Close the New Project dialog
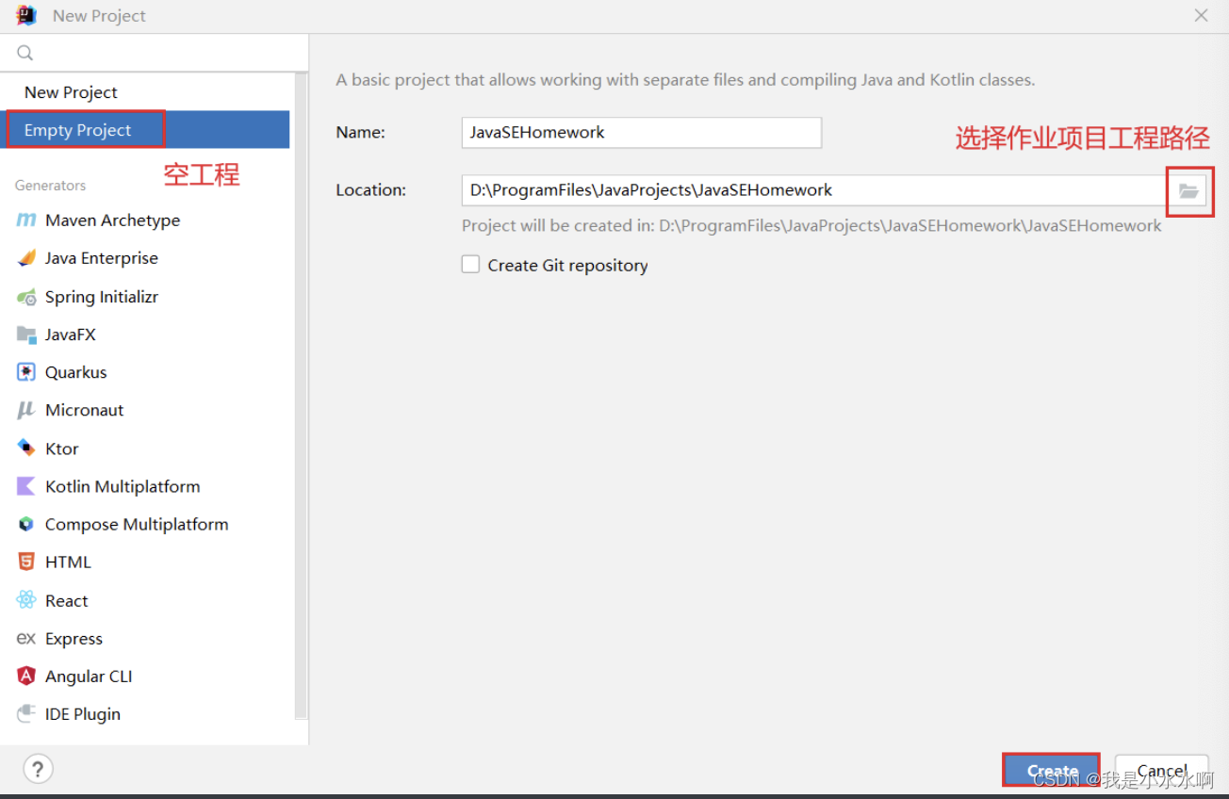1229x799 pixels. tap(1201, 15)
